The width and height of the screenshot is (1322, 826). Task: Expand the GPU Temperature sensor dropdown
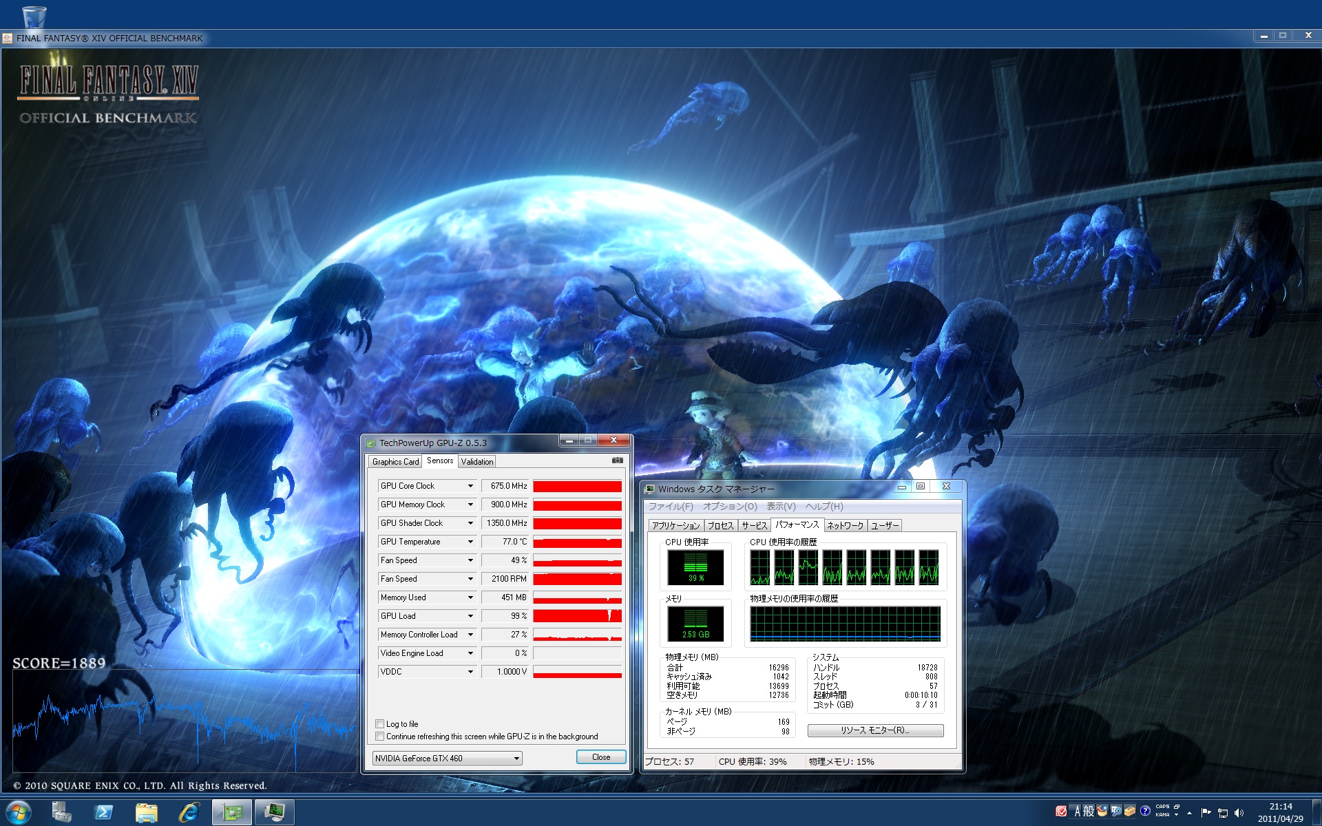470,542
